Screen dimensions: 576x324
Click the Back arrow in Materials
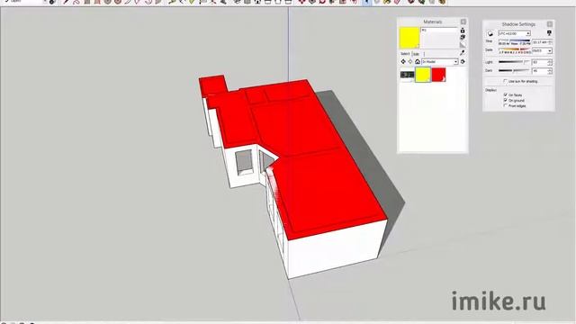click(403, 62)
